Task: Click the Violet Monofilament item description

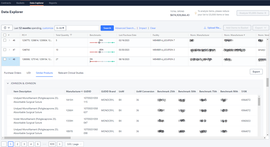Action: point(35,121)
